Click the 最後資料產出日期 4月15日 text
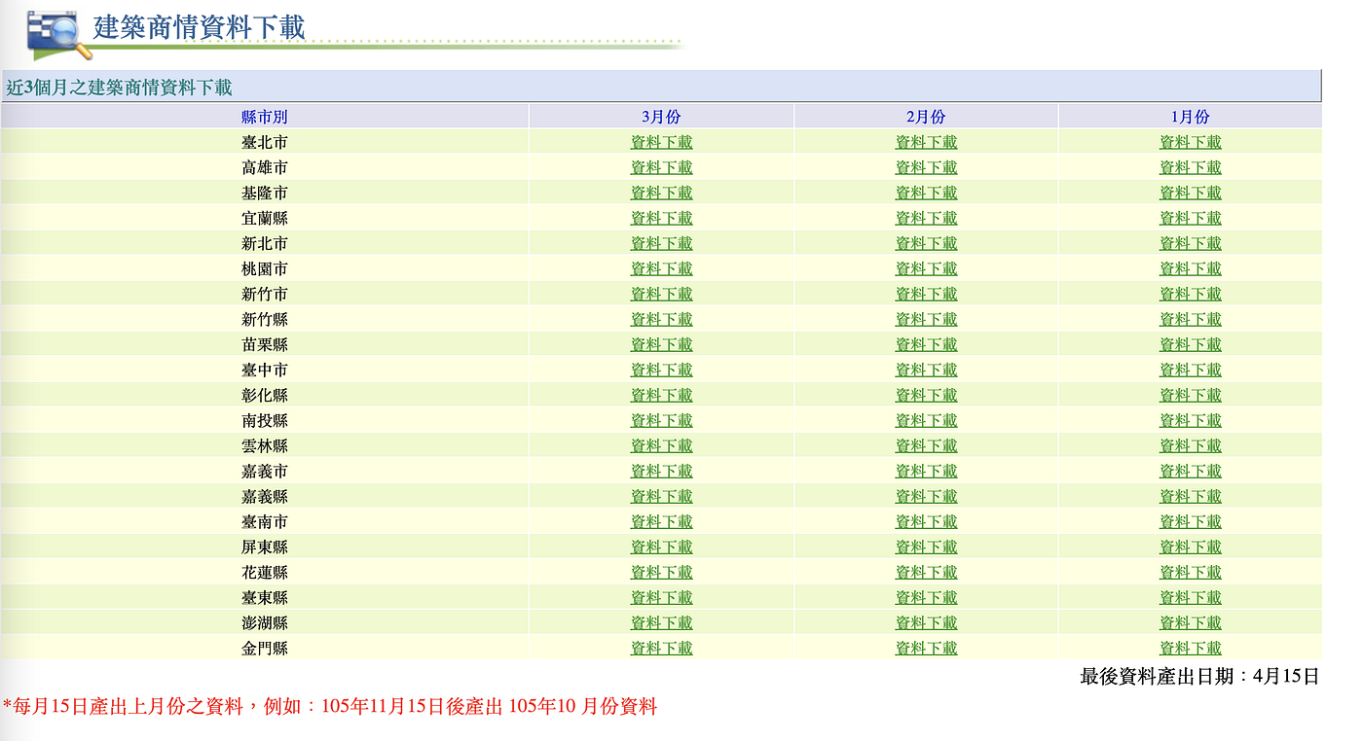The width and height of the screenshot is (1363, 741). tap(1199, 676)
